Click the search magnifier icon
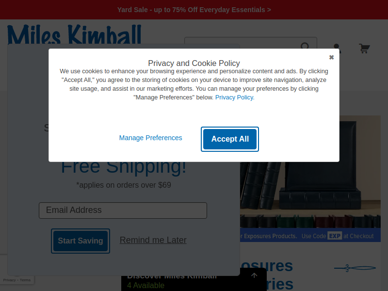The image size is (388, 291). pos(305,46)
